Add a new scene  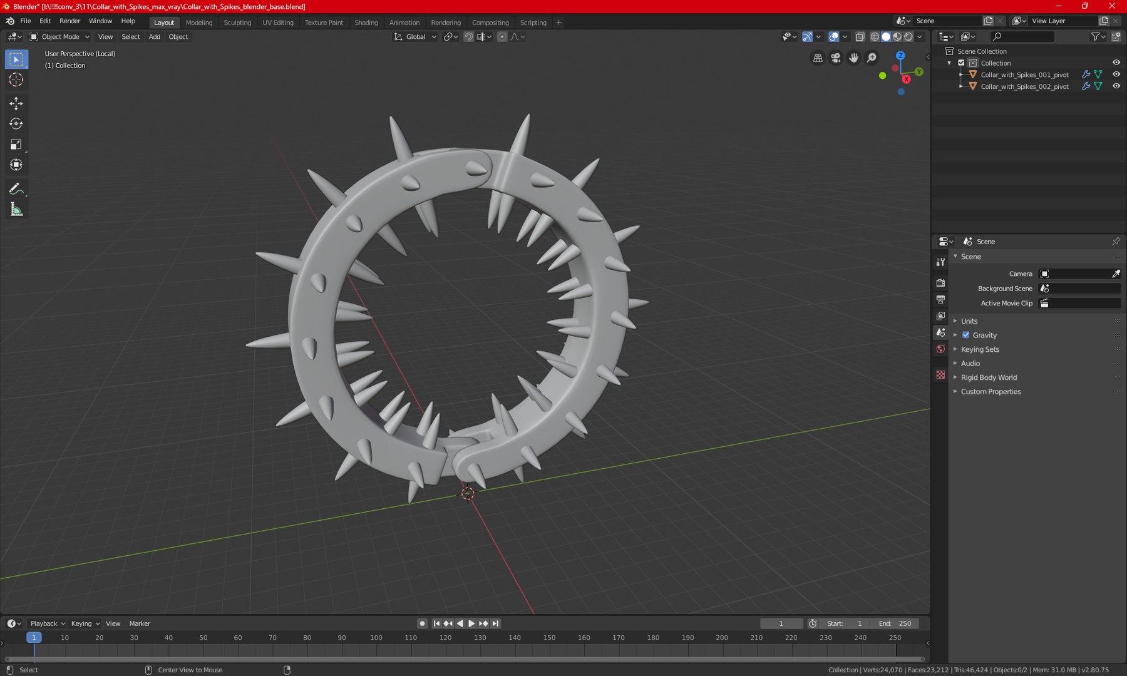988,21
